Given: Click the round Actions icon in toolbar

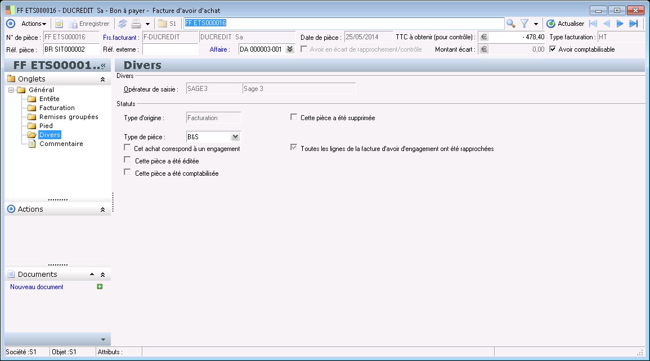Looking at the screenshot, I should point(11,24).
